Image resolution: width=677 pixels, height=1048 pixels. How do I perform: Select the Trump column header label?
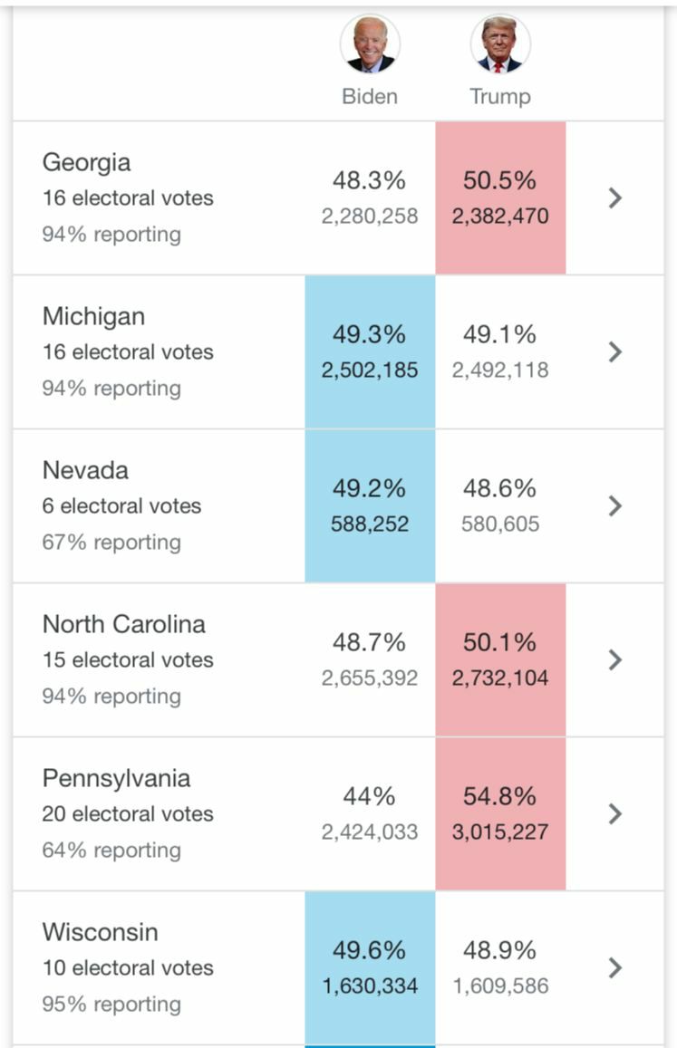coord(500,97)
